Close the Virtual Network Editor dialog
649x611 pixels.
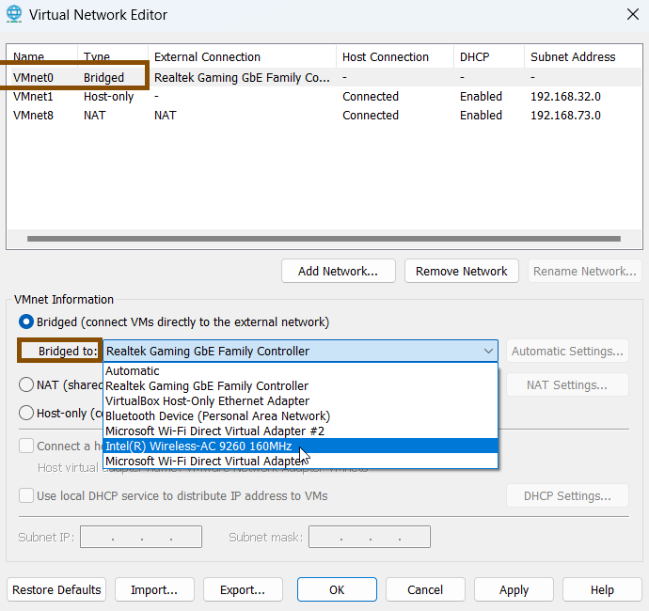632,14
